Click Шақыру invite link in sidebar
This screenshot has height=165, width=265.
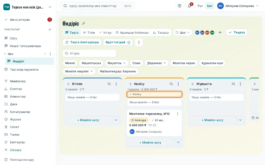(x=16, y=150)
